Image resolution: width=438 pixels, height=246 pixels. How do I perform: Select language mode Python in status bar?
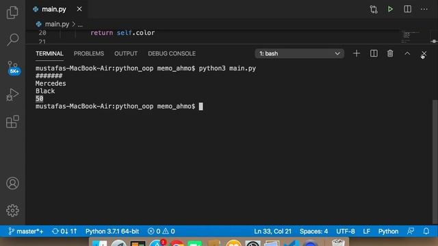pyautogui.click(x=388, y=231)
